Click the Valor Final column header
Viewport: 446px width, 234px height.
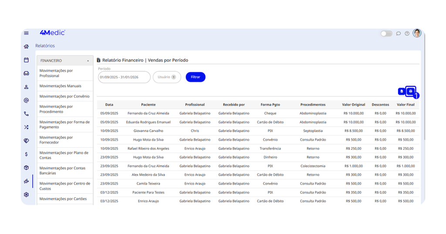coord(405,105)
